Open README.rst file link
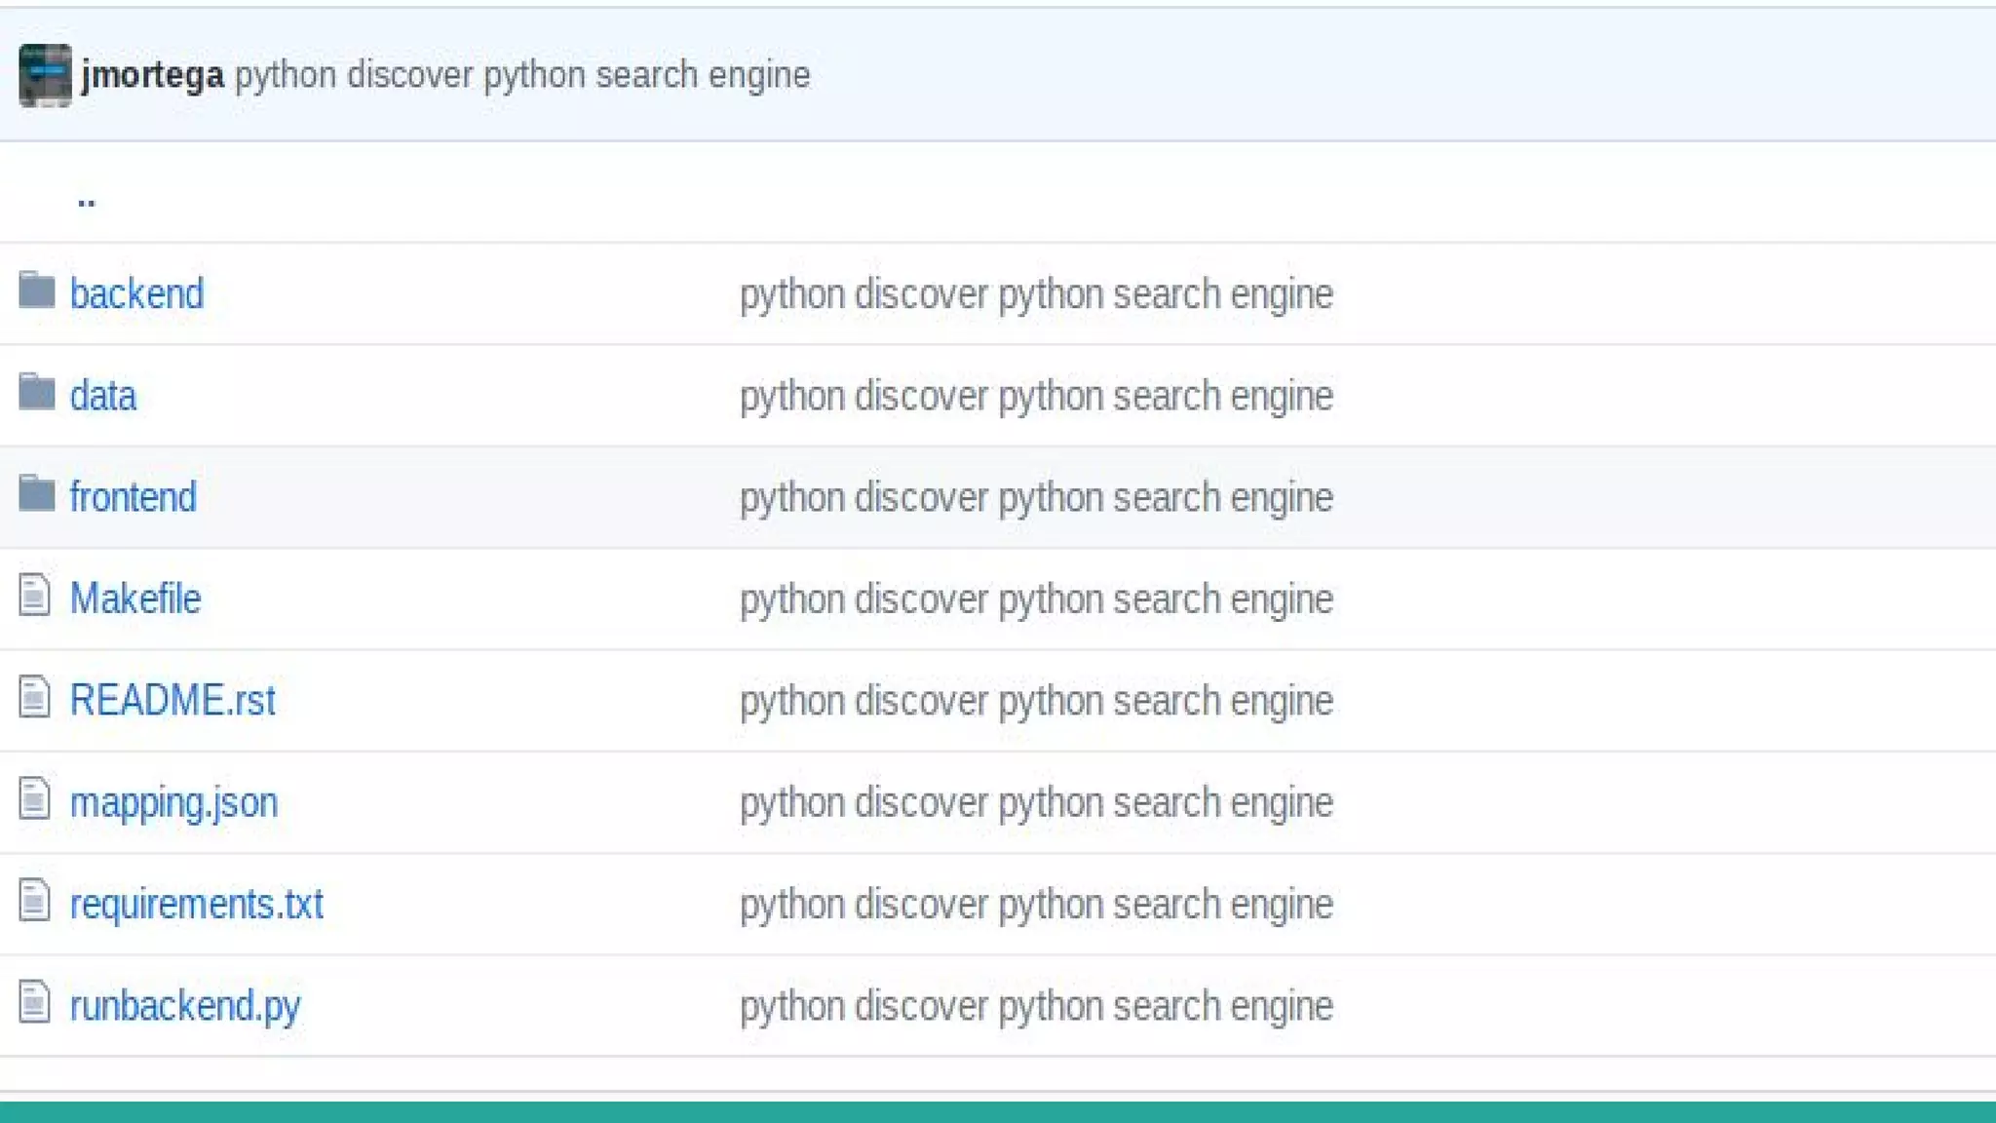This screenshot has width=1996, height=1123. 173,700
